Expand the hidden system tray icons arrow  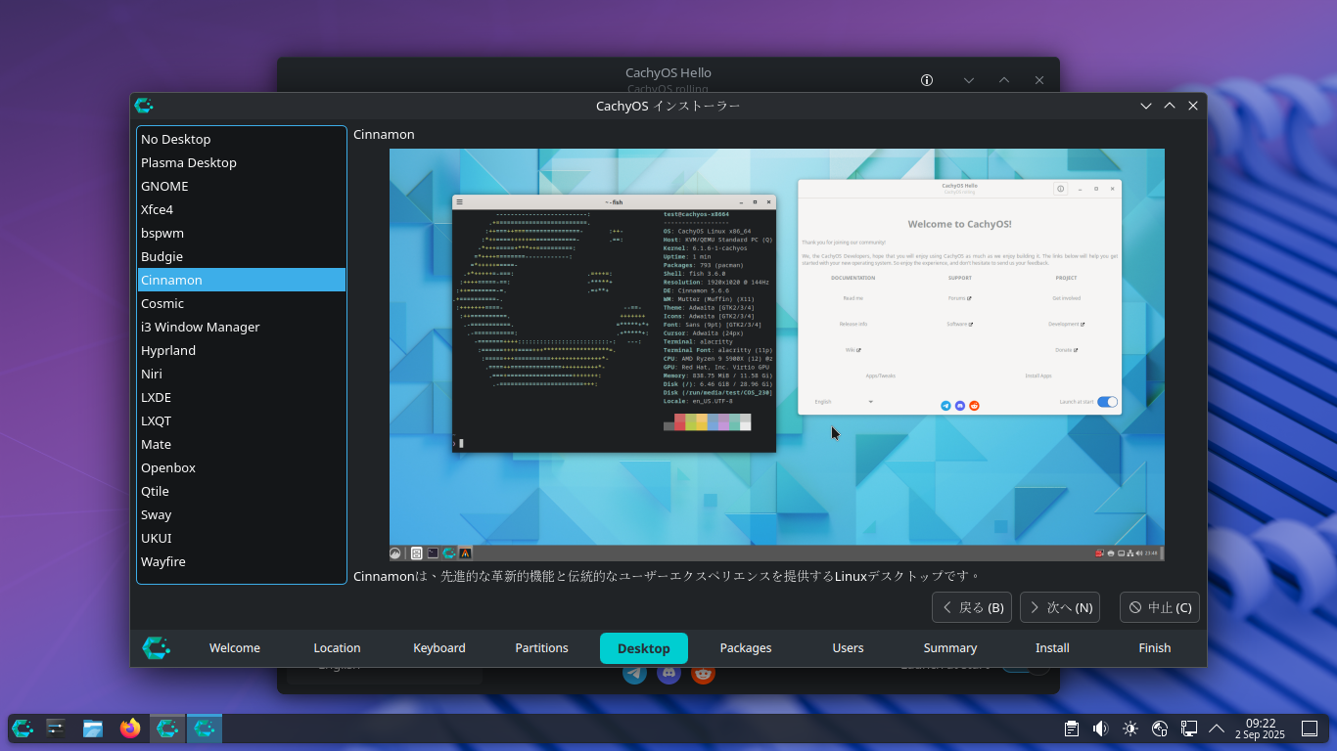(x=1217, y=729)
